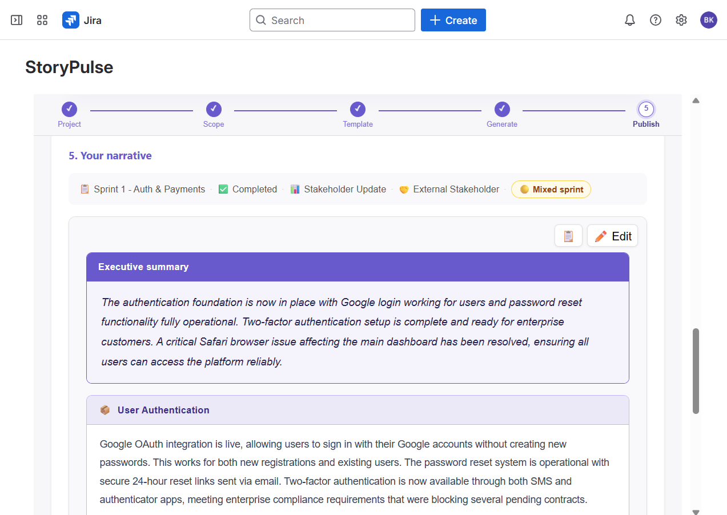Image resolution: width=727 pixels, height=515 pixels.
Task: Open notifications bell
Action: pyautogui.click(x=630, y=20)
